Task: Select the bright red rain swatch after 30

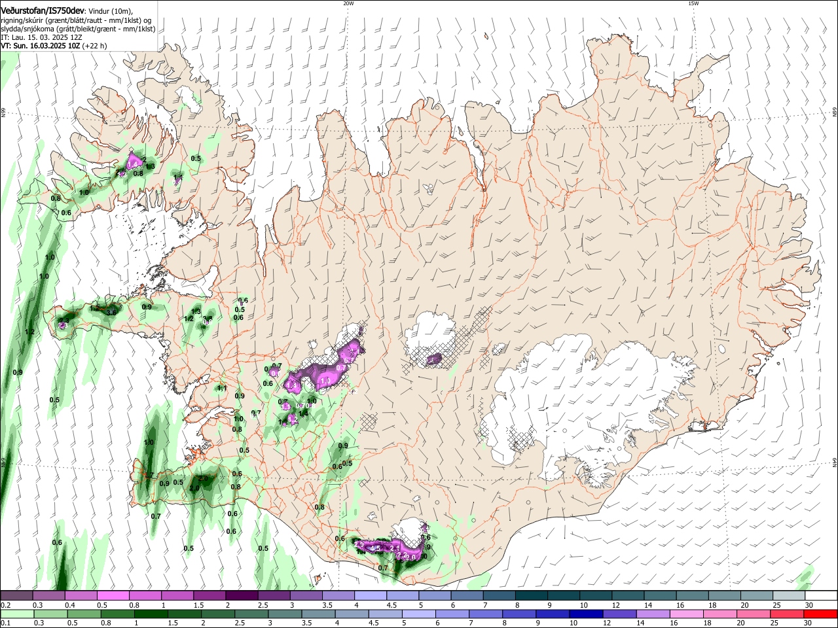Action: (821, 614)
